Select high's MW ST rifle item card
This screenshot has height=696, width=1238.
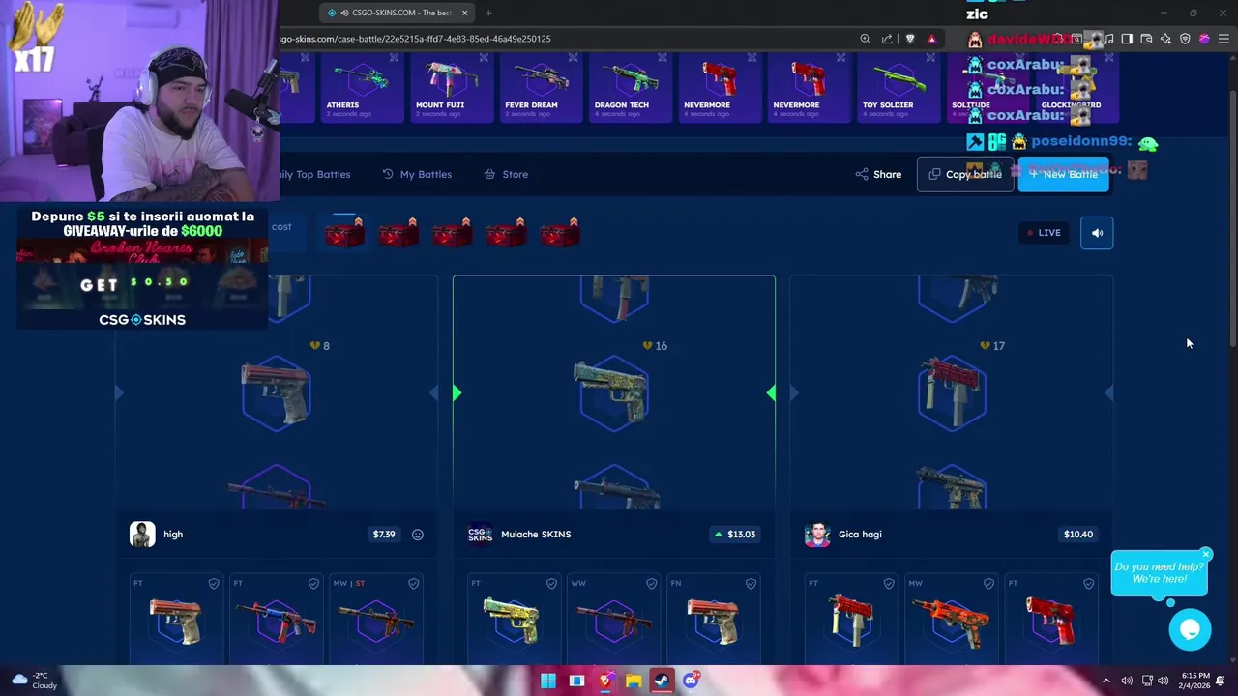pos(375,619)
